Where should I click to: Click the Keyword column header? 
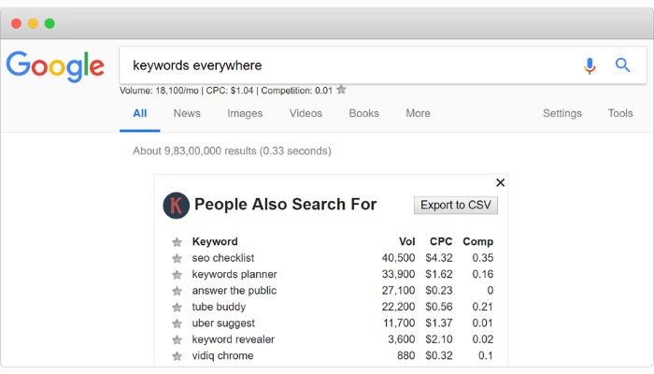215,241
